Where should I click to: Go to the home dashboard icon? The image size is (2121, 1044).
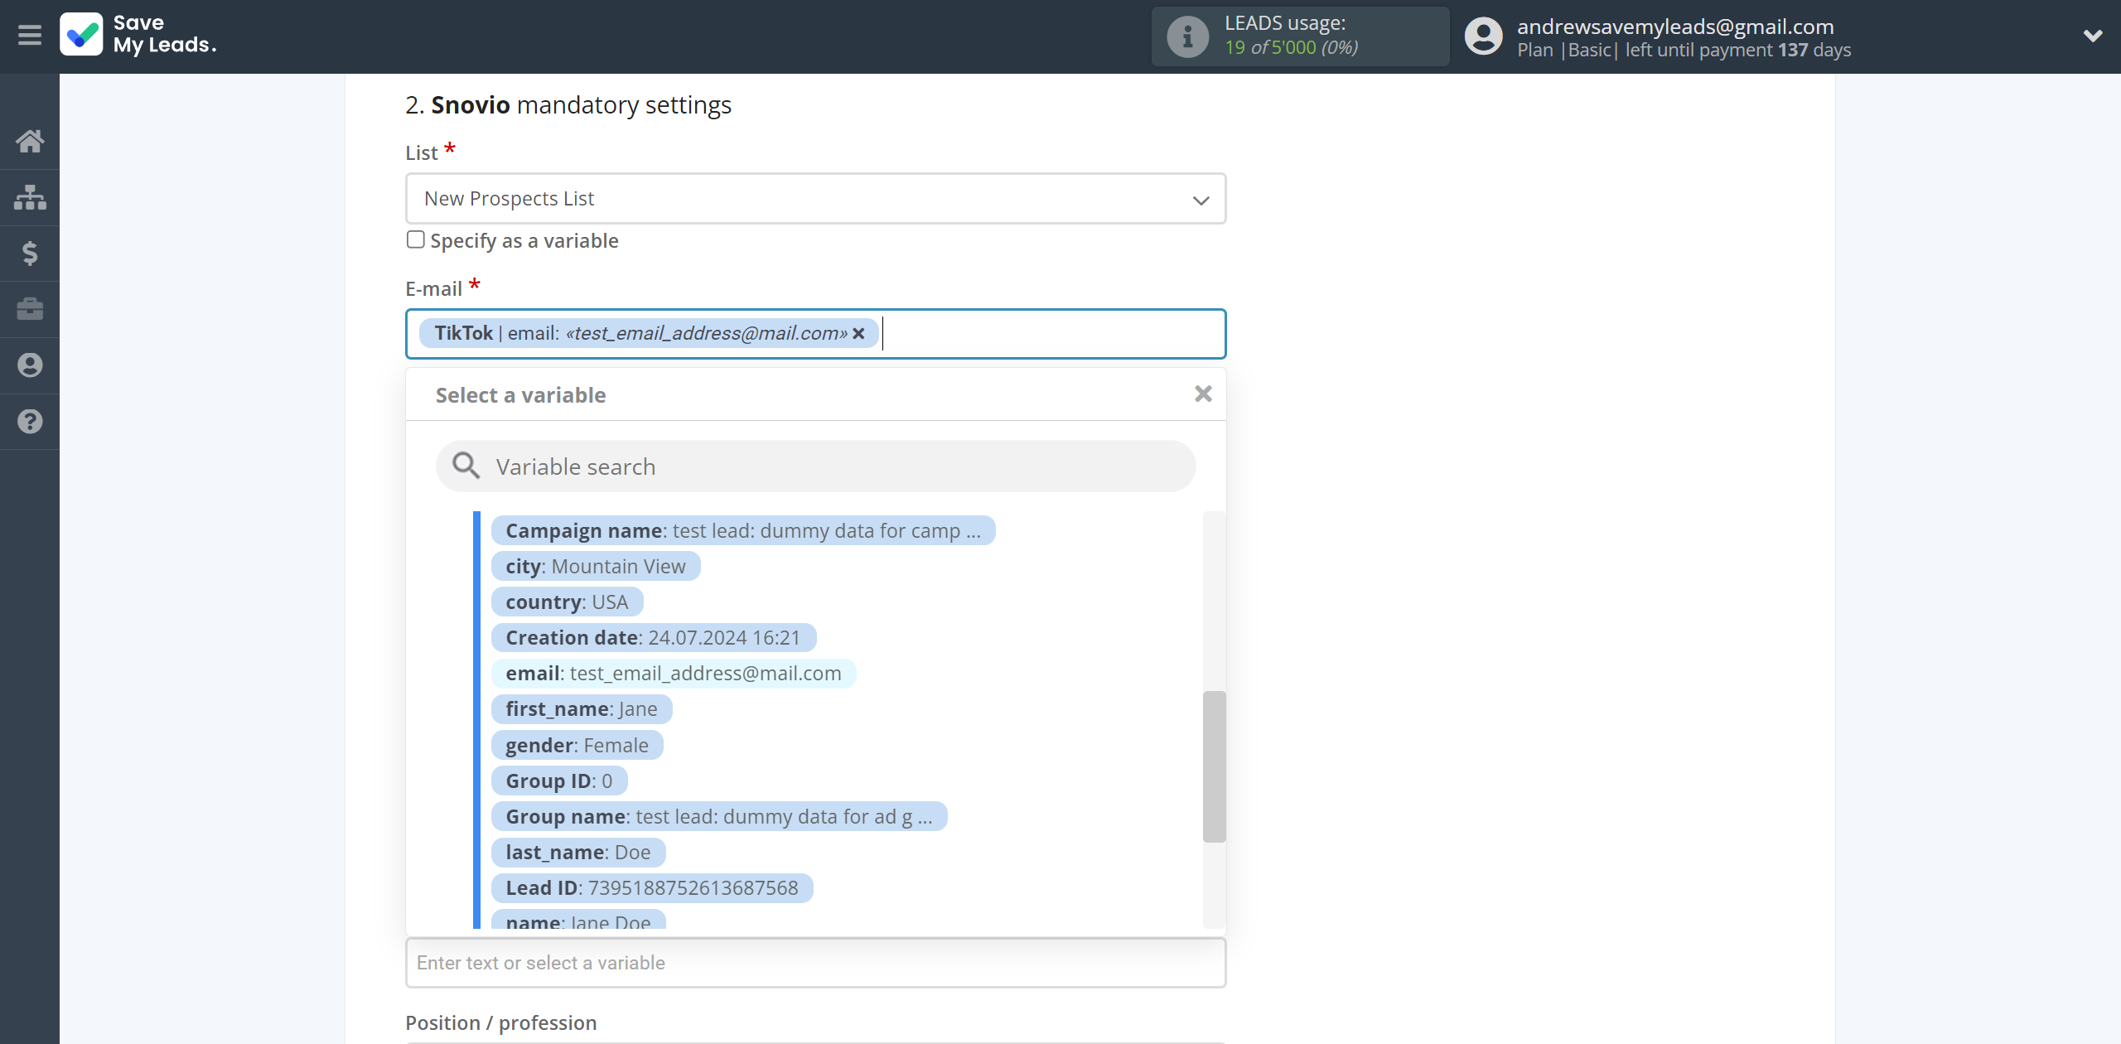pos(30,141)
